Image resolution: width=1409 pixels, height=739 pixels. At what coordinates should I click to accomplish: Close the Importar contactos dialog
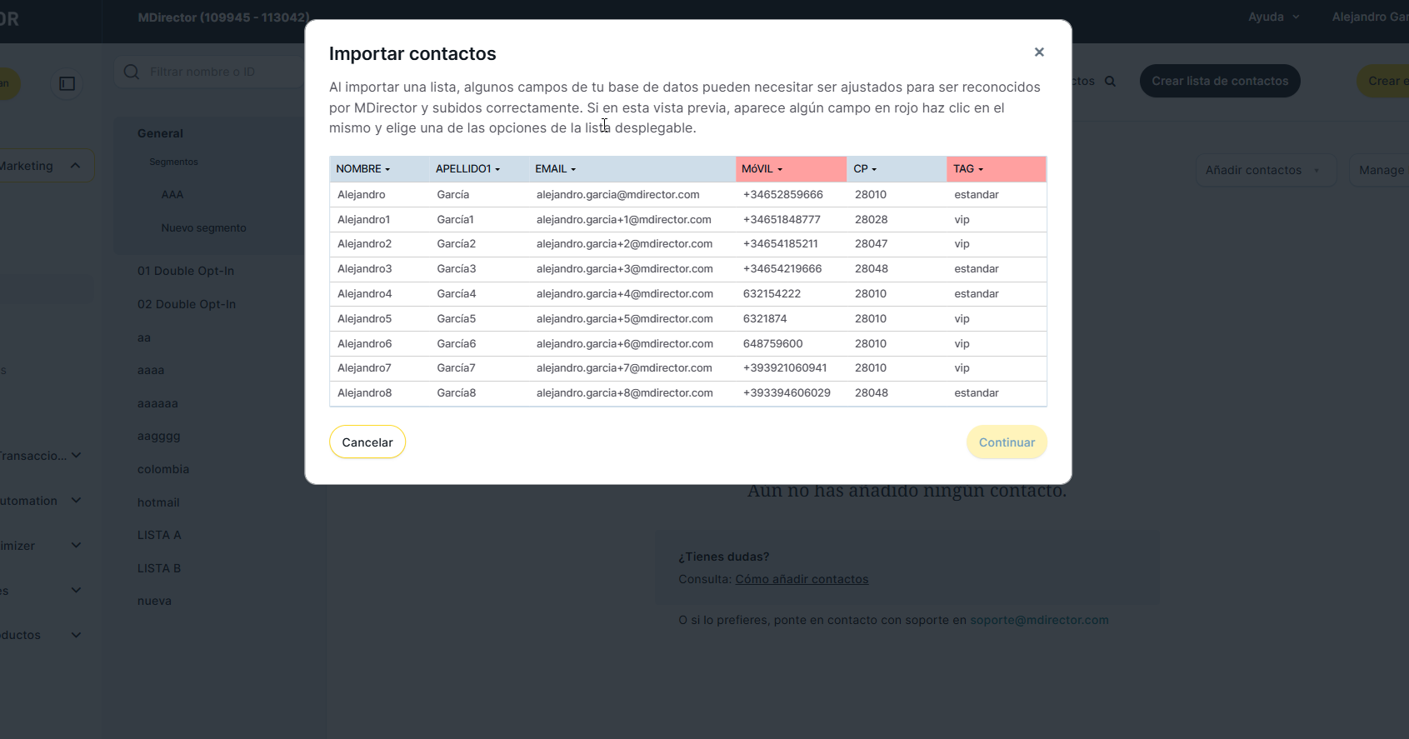[1039, 52]
